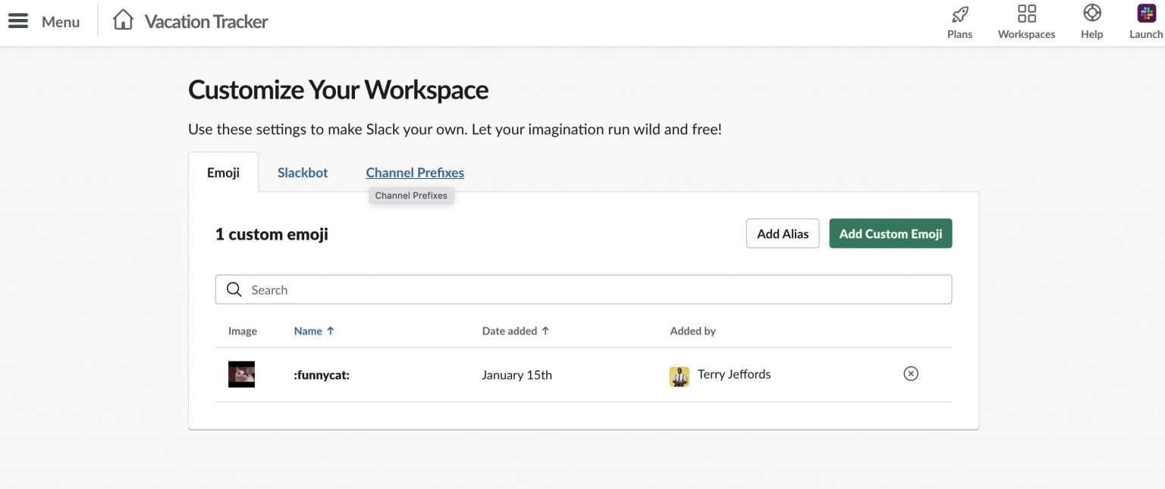This screenshot has width=1165, height=489.
Task: Click the Terry Jeffords name
Action: [x=734, y=374]
